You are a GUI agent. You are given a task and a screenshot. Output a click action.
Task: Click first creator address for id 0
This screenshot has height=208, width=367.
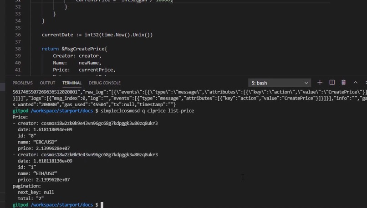(x=99, y=123)
